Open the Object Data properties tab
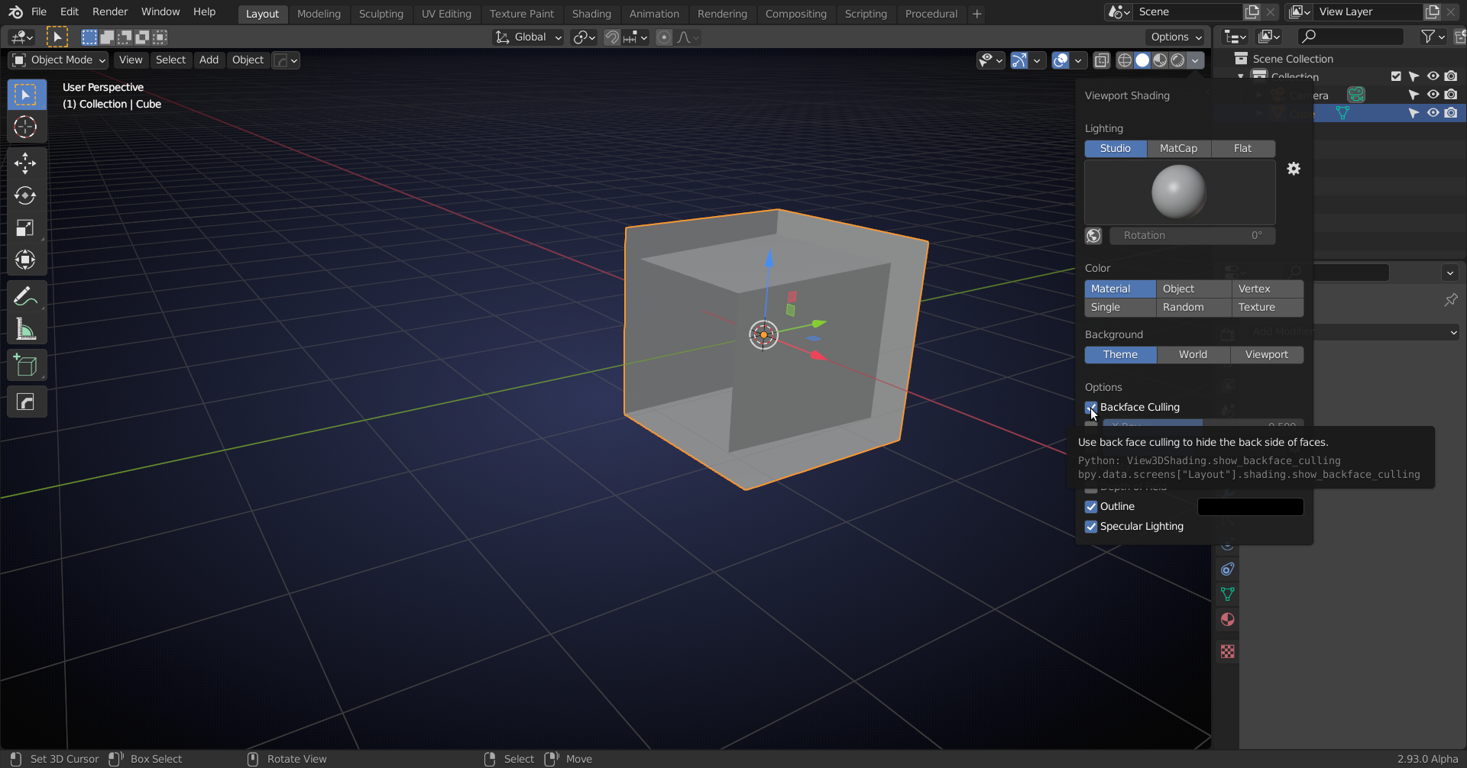This screenshot has height=768, width=1467. (1228, 594)
